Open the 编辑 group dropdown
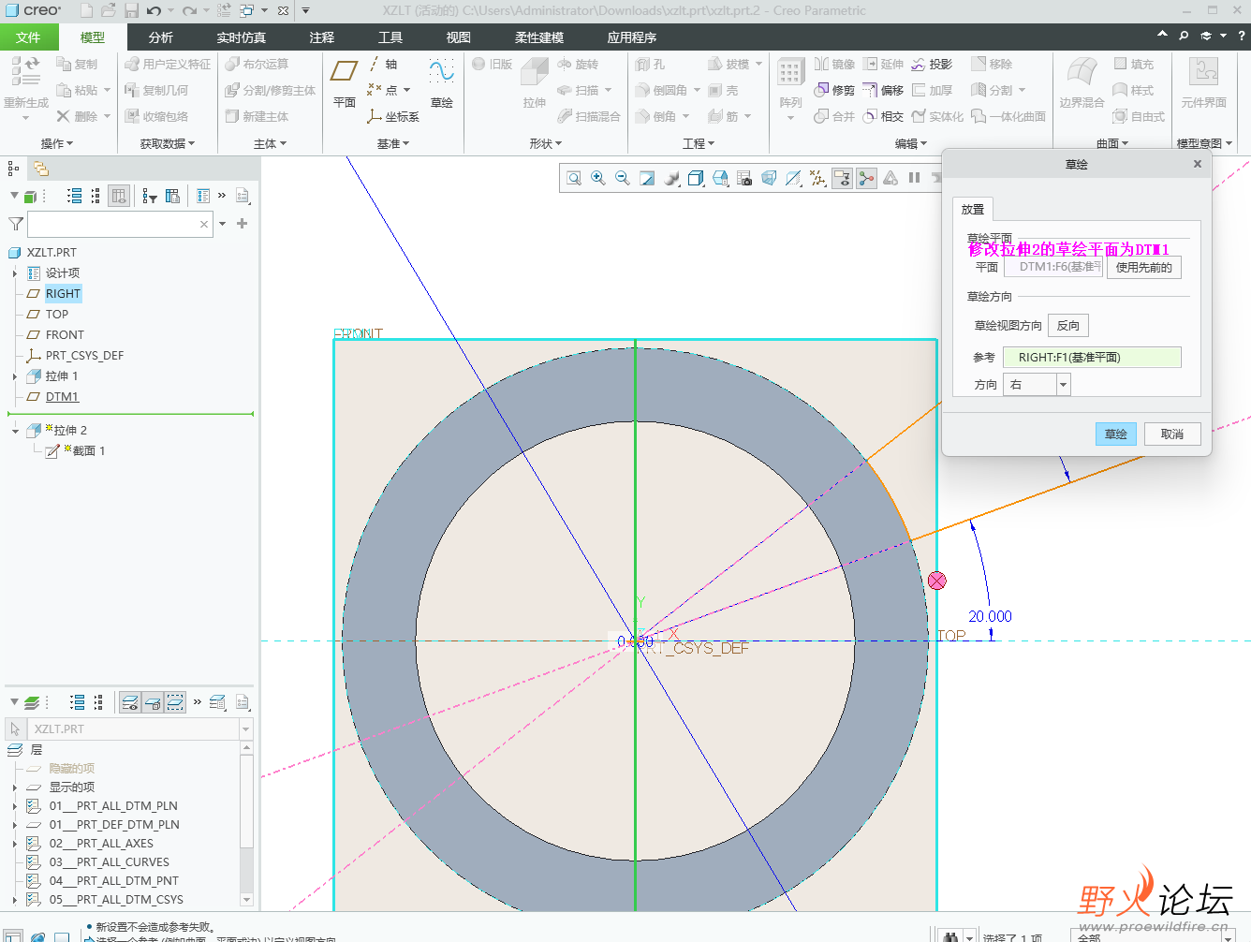1251x942 pixels. (x=911, y=143)
